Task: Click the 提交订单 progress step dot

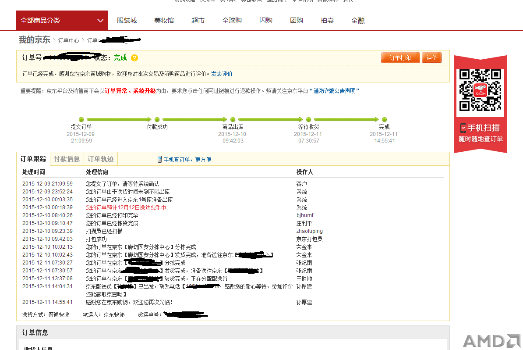Action: [x=81, y=120]
